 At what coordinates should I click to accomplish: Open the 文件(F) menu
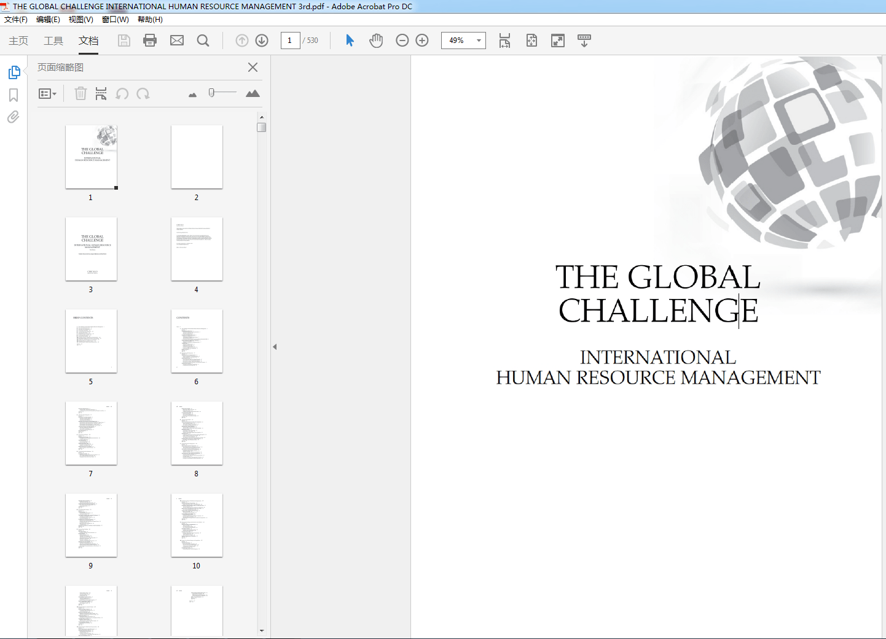[16, 20]
